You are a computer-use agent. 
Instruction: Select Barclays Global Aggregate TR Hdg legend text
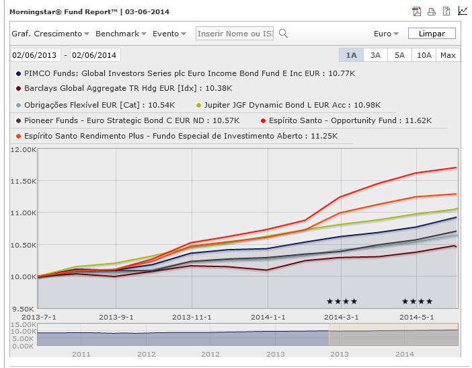128,88
